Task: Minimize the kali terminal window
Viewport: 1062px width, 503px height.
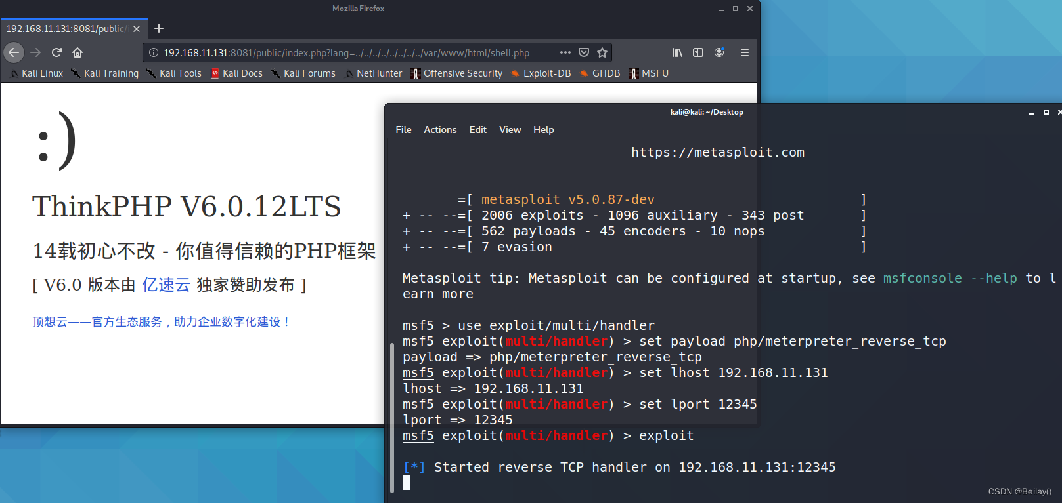Action: coord(1032,112)
